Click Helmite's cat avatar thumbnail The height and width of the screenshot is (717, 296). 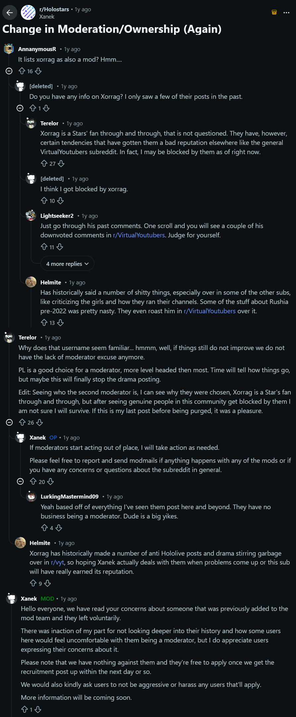coord(31,282)
